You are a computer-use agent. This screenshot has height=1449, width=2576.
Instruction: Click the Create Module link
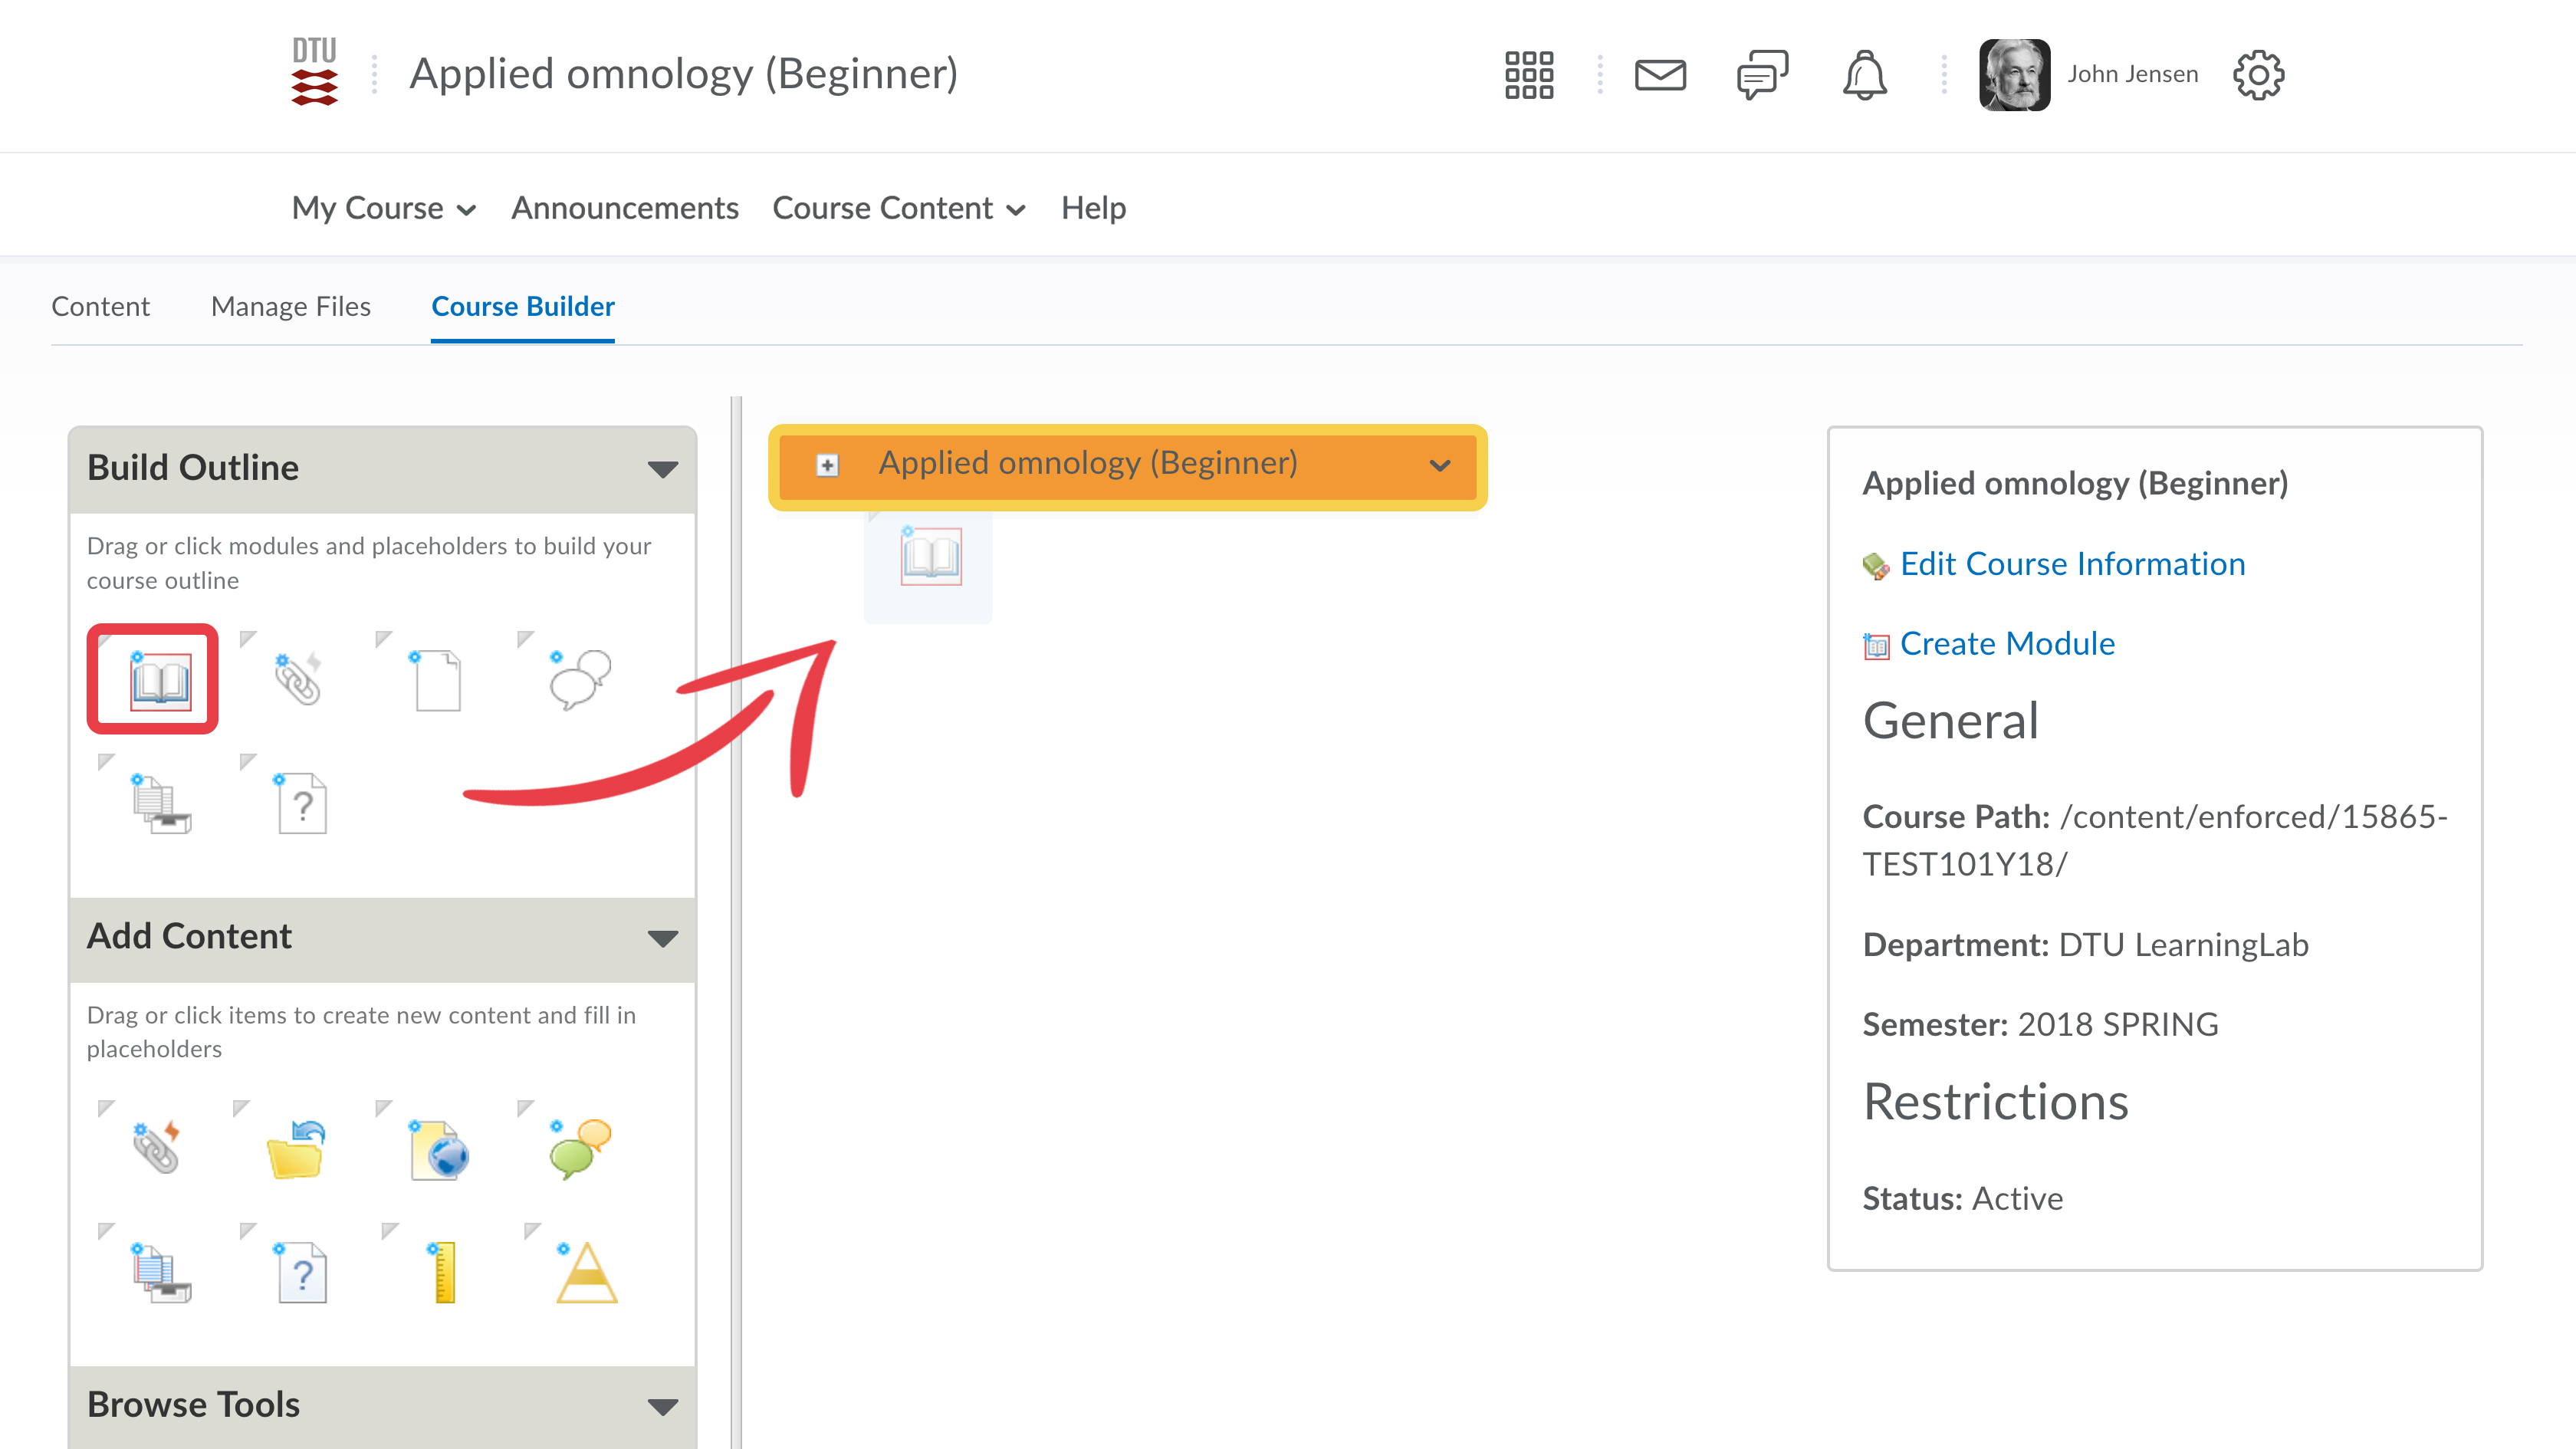2007,644
